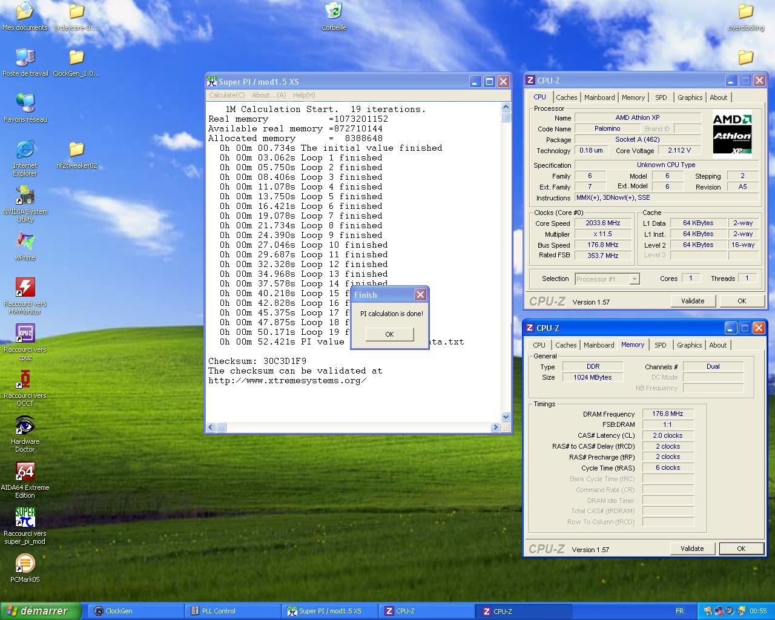Select SPD tab in upper CPU-Z window
Screen dimensions: 775x620
(x=661, y=97)
